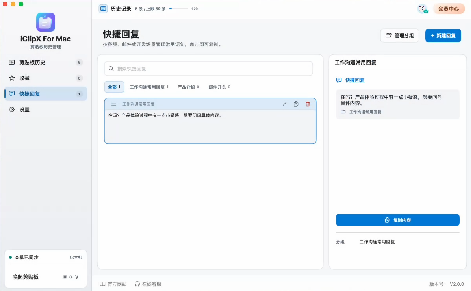Click the magnifier icon in the search box

pos(111,69)
